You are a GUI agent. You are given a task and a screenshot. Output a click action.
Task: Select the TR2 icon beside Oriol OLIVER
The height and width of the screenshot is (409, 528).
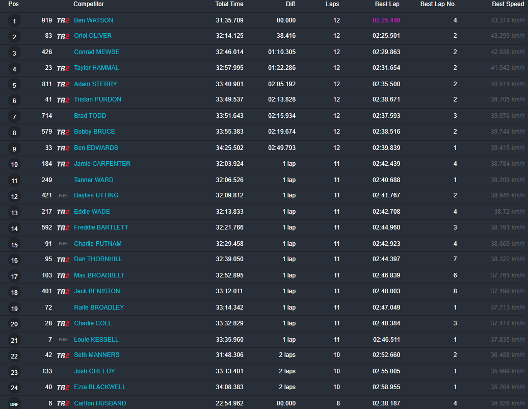pyautogui.click(x=62, y=36)
